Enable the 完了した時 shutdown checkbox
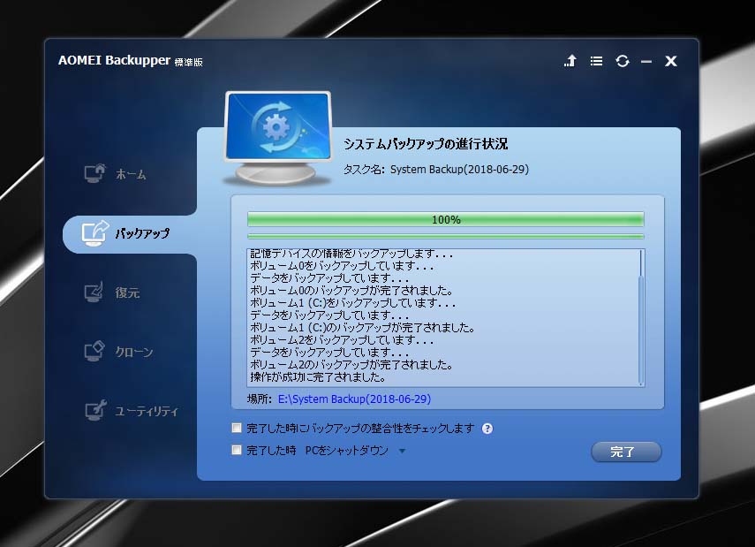The width and height of the screenshot is (755, 547). 237,450
